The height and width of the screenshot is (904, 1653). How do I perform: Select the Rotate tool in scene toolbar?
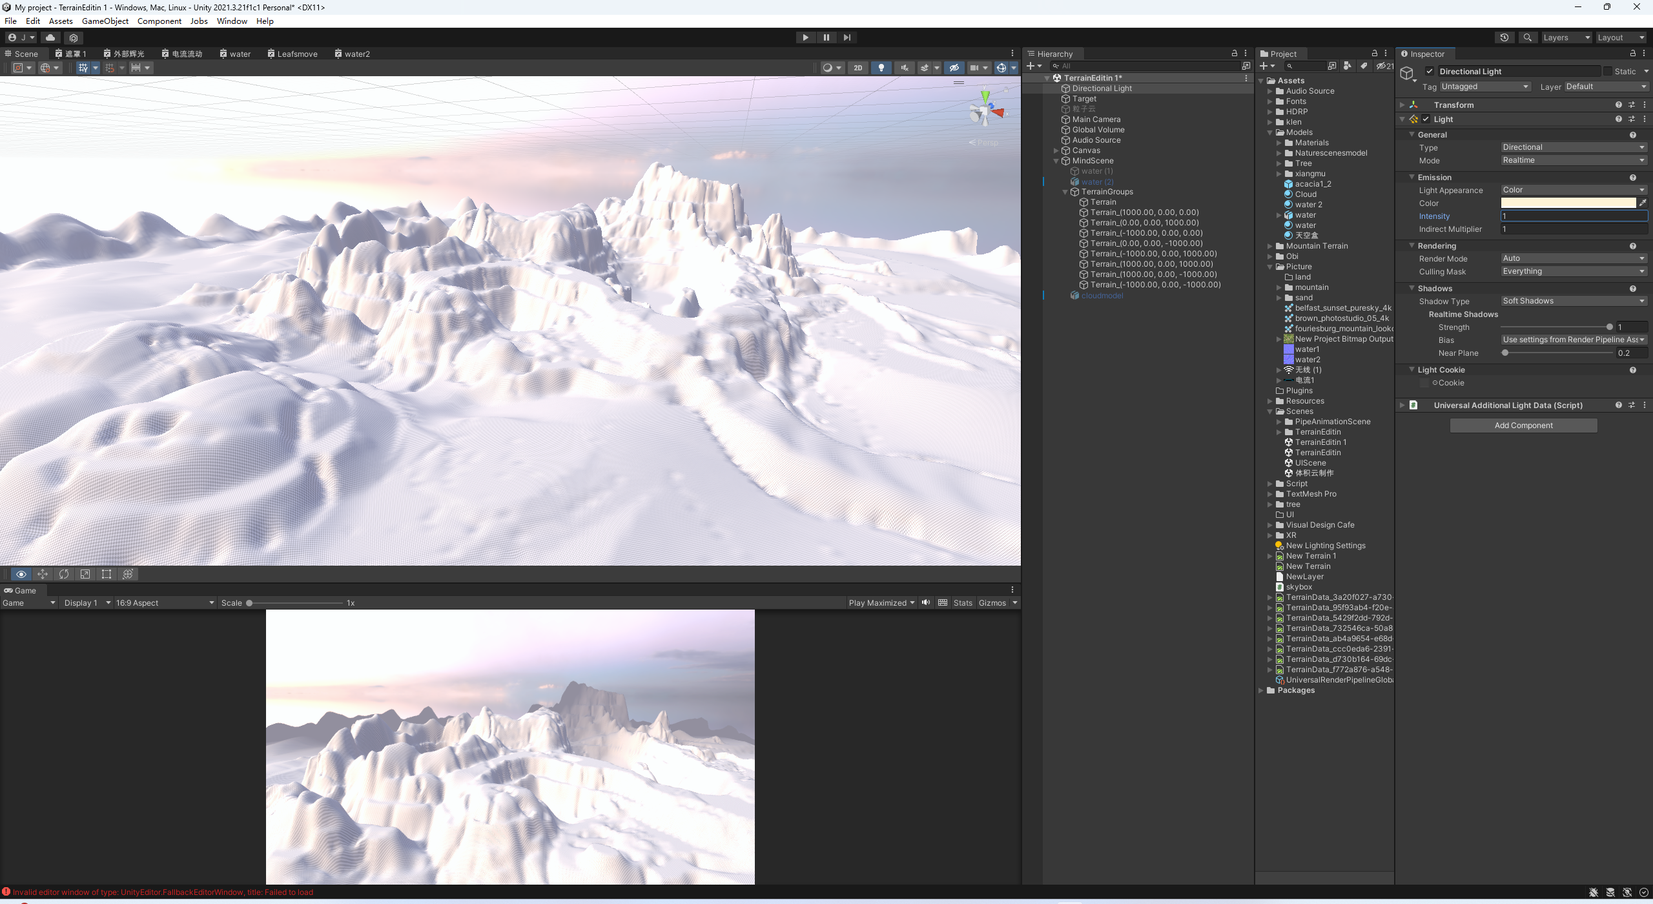tap(64, 574)
